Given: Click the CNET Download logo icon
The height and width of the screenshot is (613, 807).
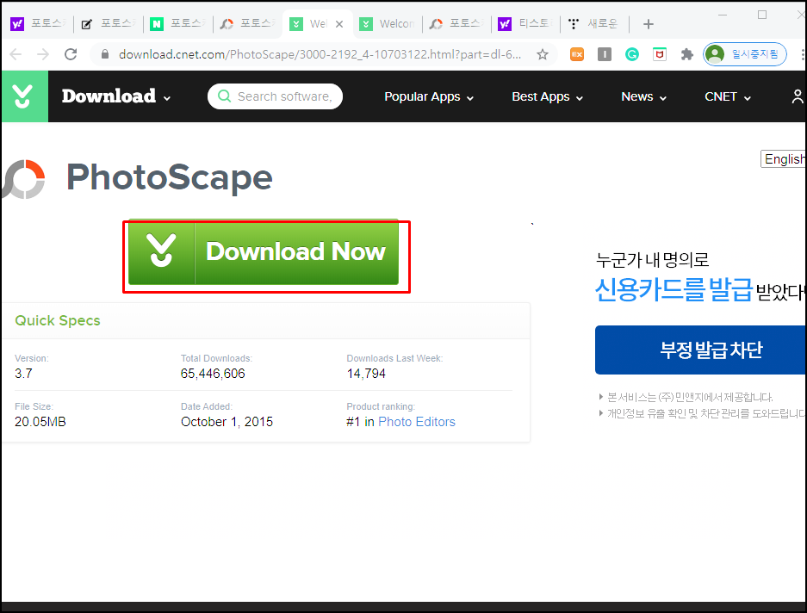Looking at the screenshot, I should (x=25, y=96).
